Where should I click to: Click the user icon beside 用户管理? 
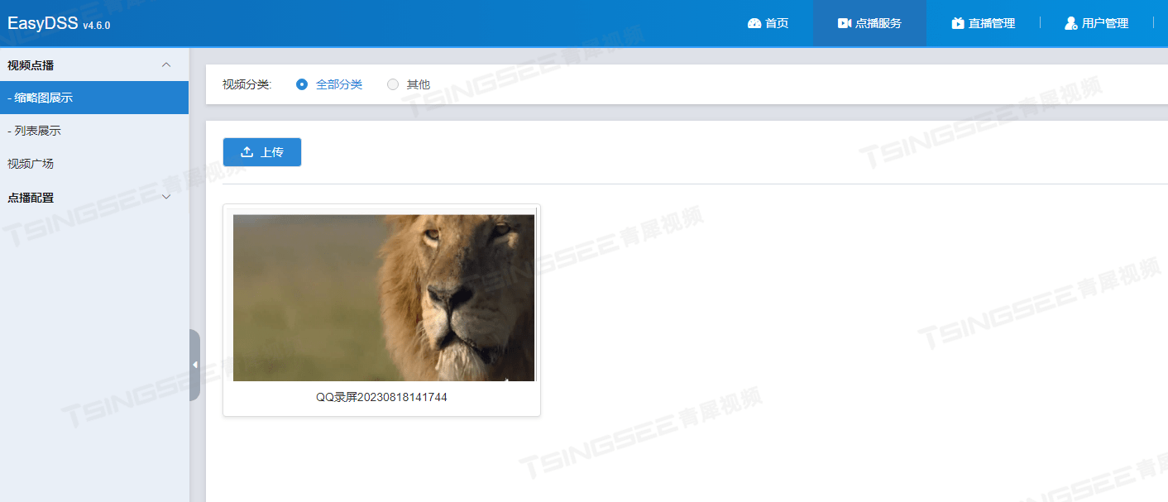(1070, 23)
